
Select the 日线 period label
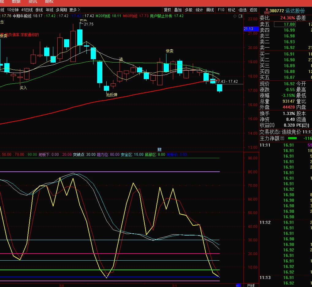tap(251, 285)
